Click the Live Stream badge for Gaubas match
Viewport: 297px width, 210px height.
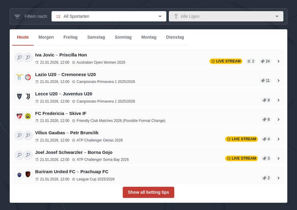pyautogui.click(x=241, y=139)
